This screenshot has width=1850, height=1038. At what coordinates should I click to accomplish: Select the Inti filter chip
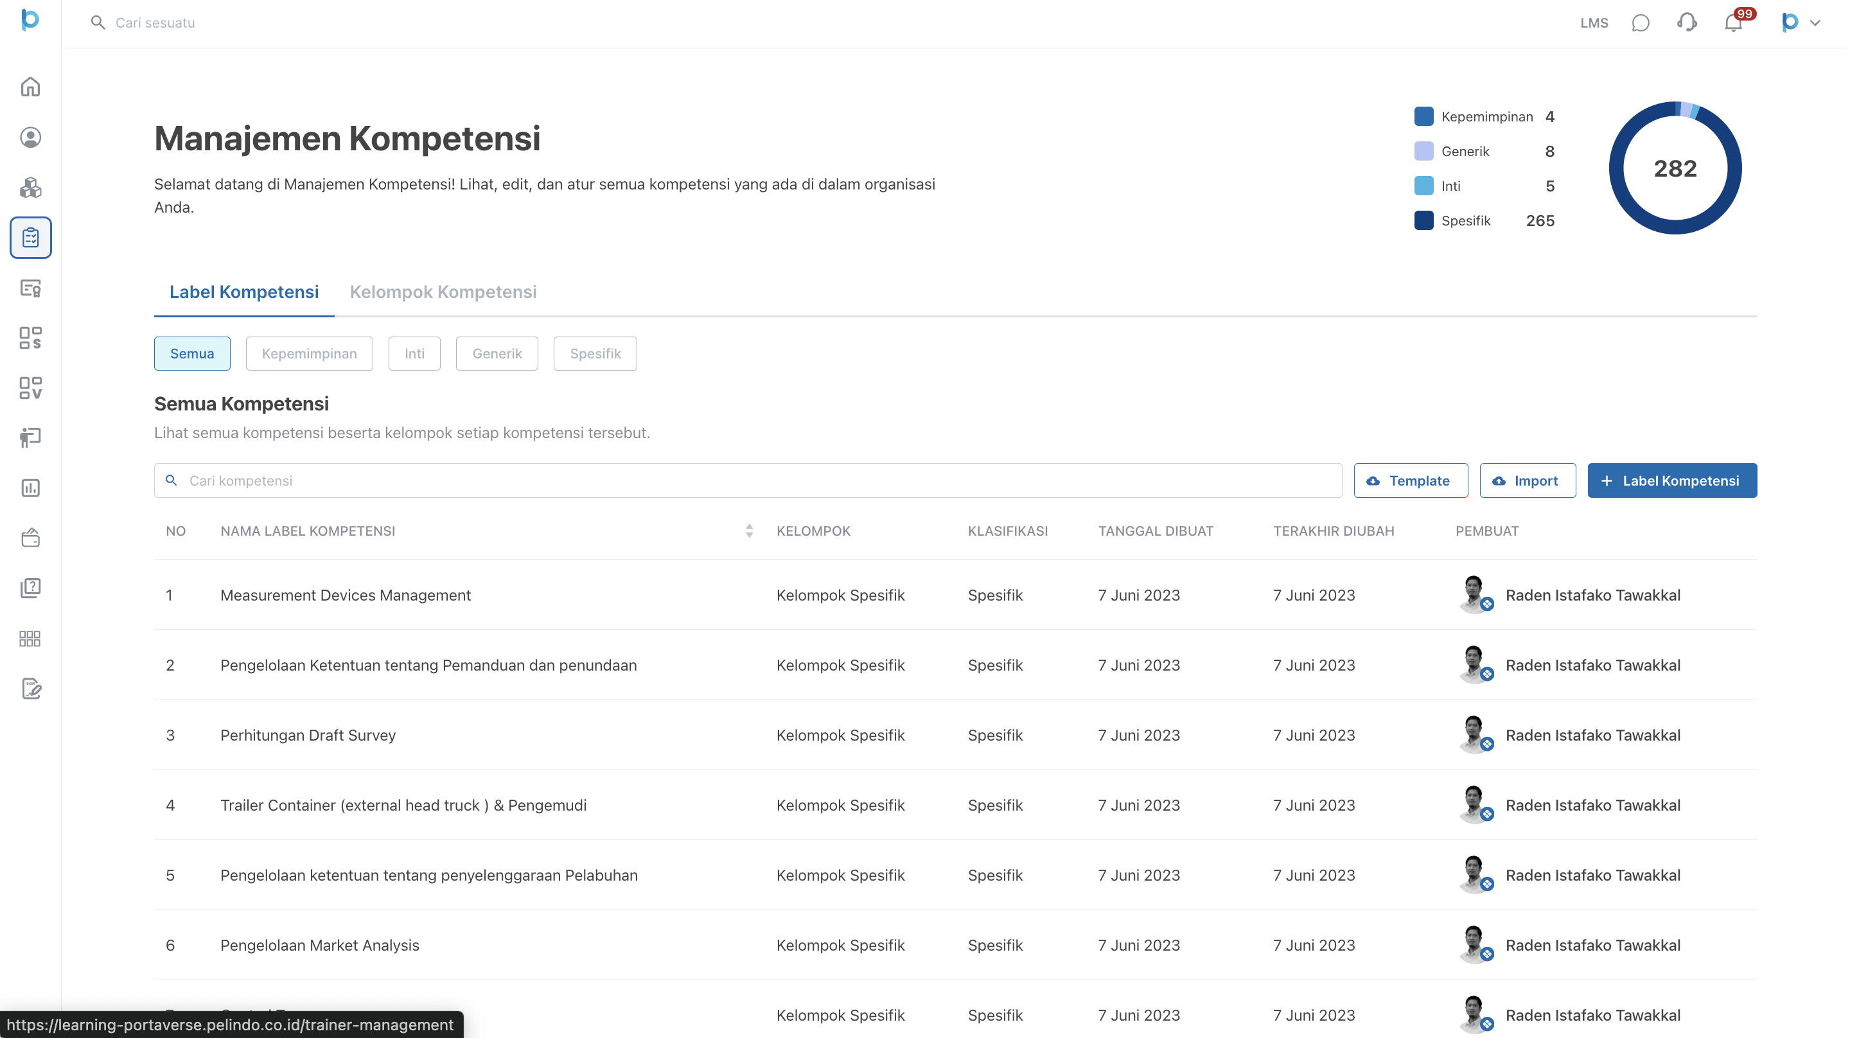pos(414,353)
